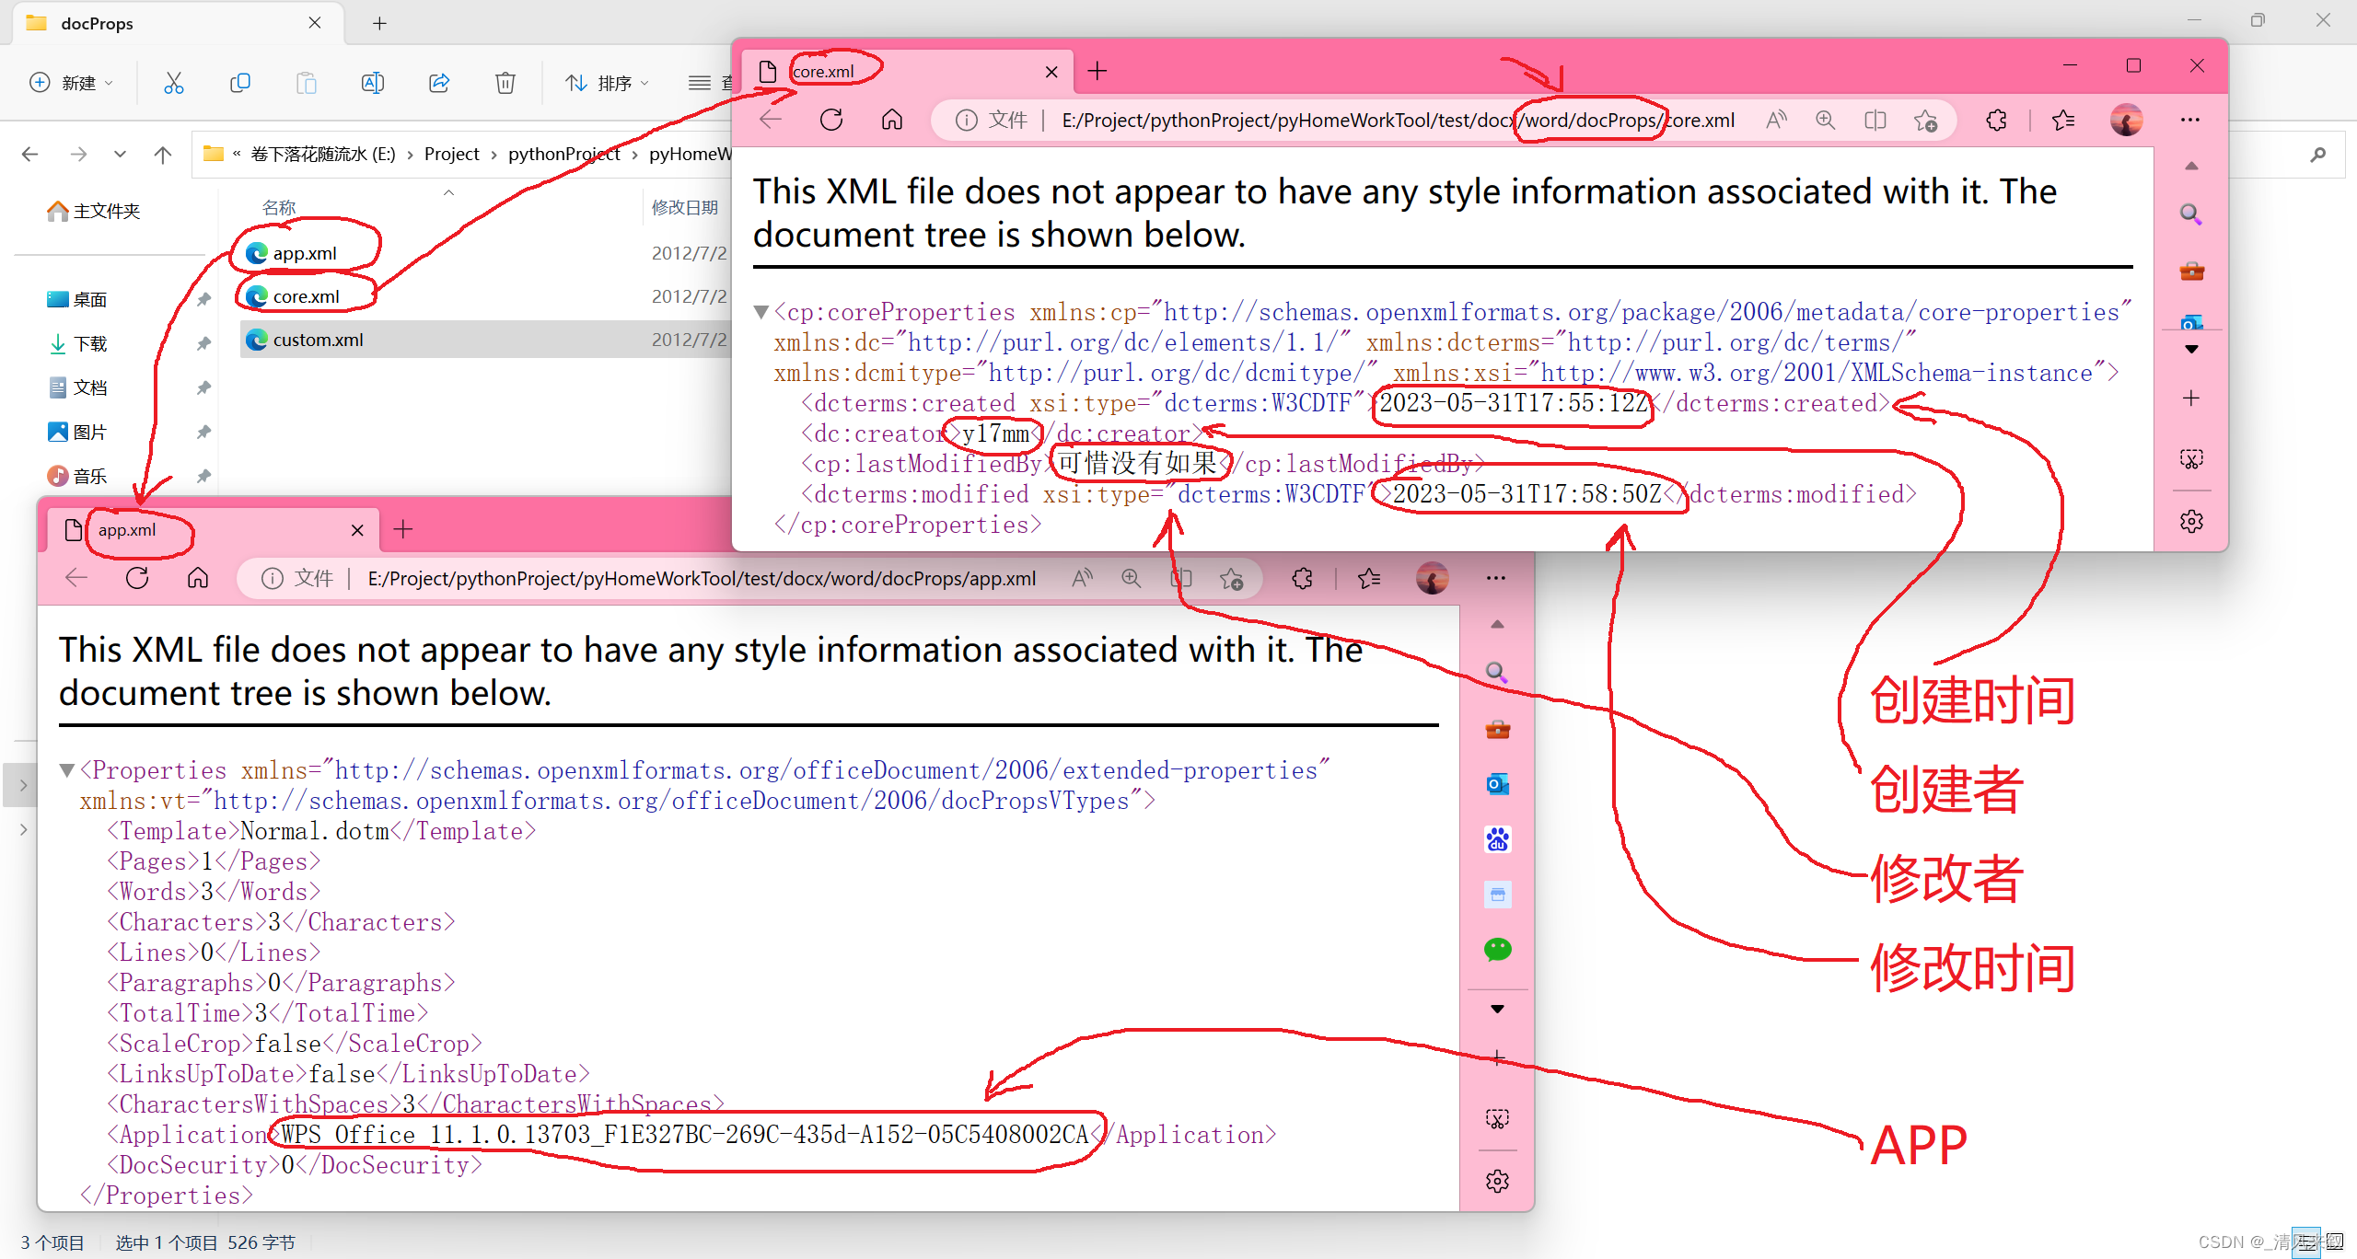Image resolution: width=2357 pixels, height=1259 pixels.
Task: Open 主文件夹 in Explorer sidebar
Action: 94,211
